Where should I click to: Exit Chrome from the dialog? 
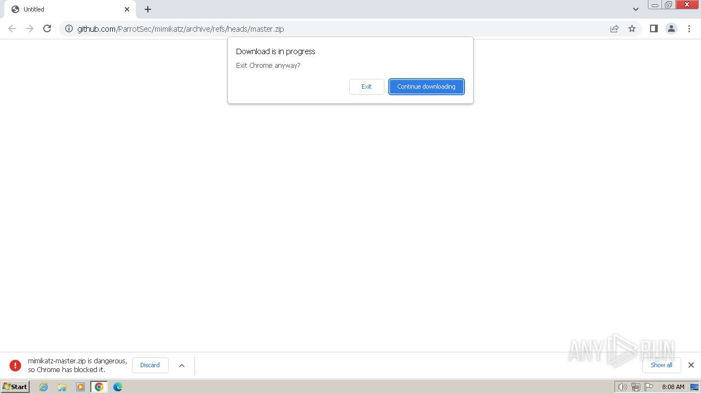pos(366,86)
